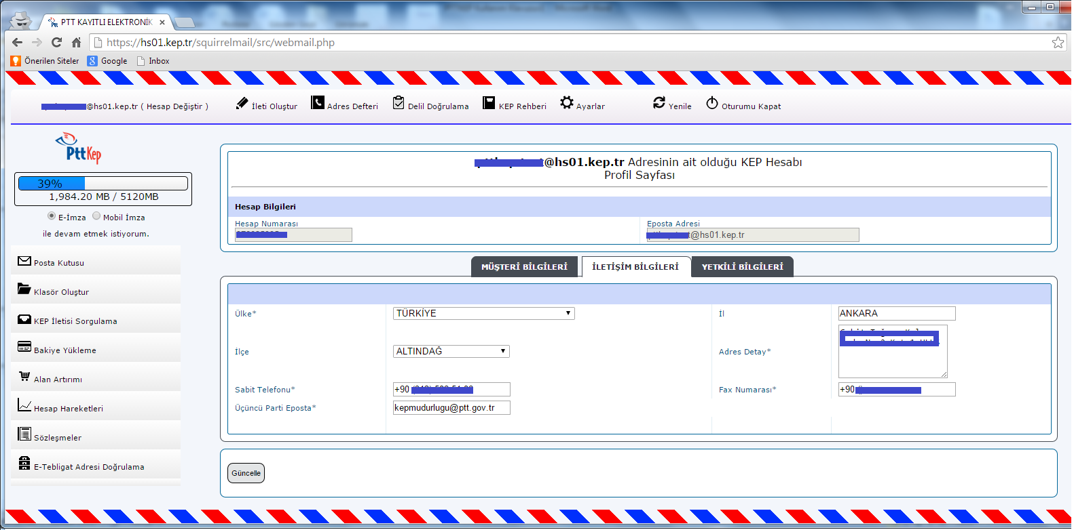This screenshot has height=530, width=1074.
Task: Click the Güncelle button
Action: [246, 473]
